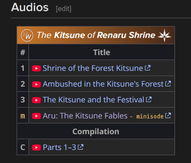This screenshot has height=163, width=191.
Task: Click YouTube icon beside Ambushed in the Kitsune's Forest
Action: coord(36,84)
